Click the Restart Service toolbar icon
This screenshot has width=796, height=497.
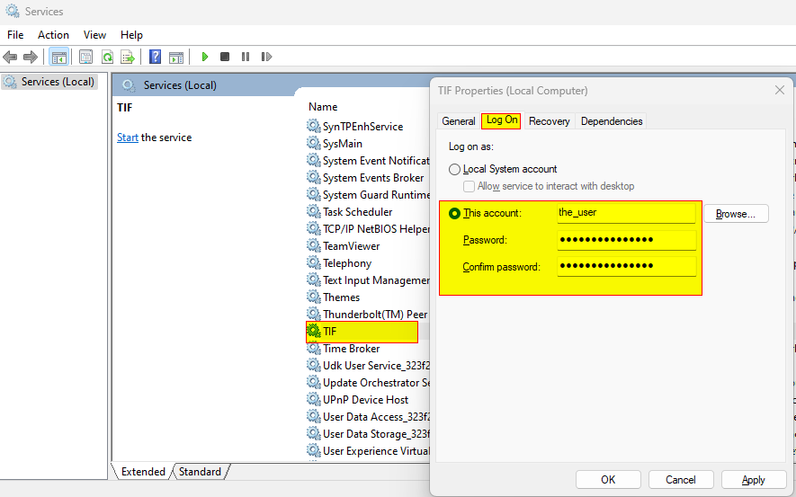coord(266,57)
